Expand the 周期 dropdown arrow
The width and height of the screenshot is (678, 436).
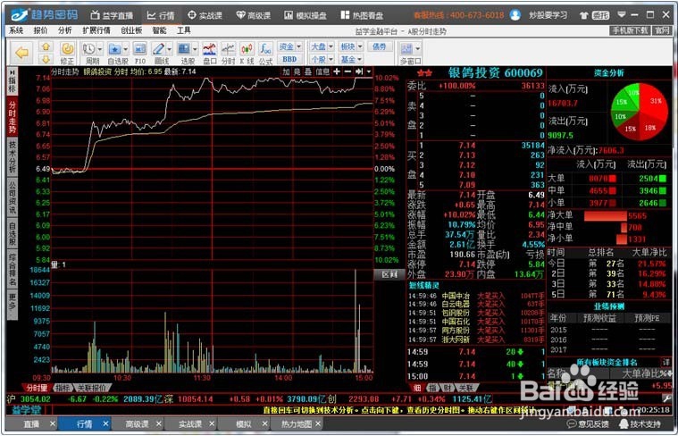coord(100,49)
